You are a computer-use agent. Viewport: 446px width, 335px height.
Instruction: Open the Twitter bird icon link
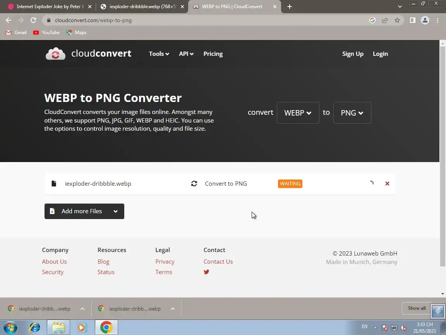[206, 272]
